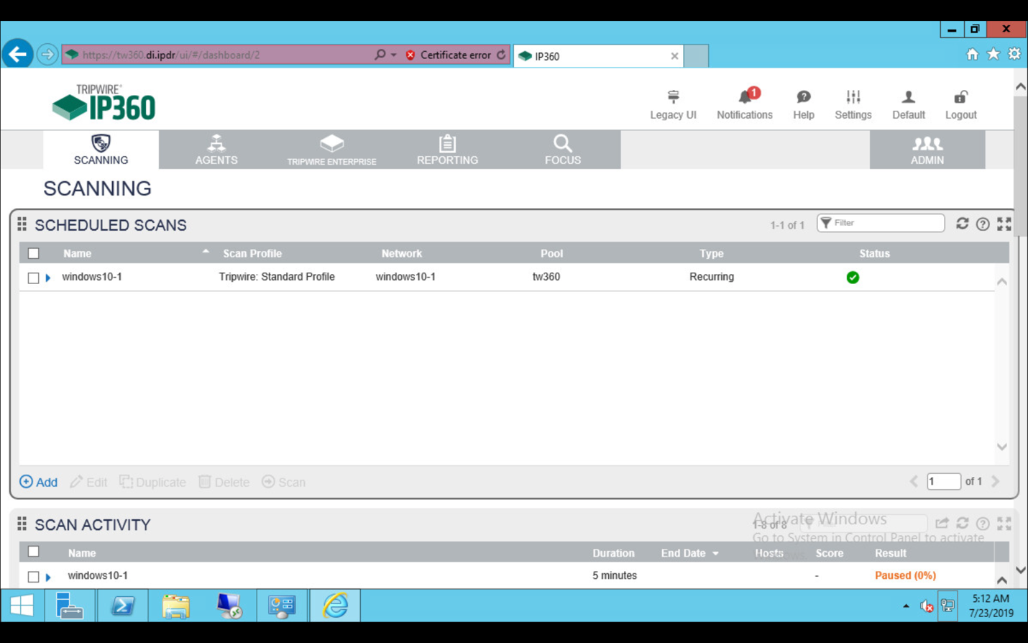The width and height of the screenshot is (1028, 643).
Task: Click the Scan now button
Action: click(x=283, y=482)
